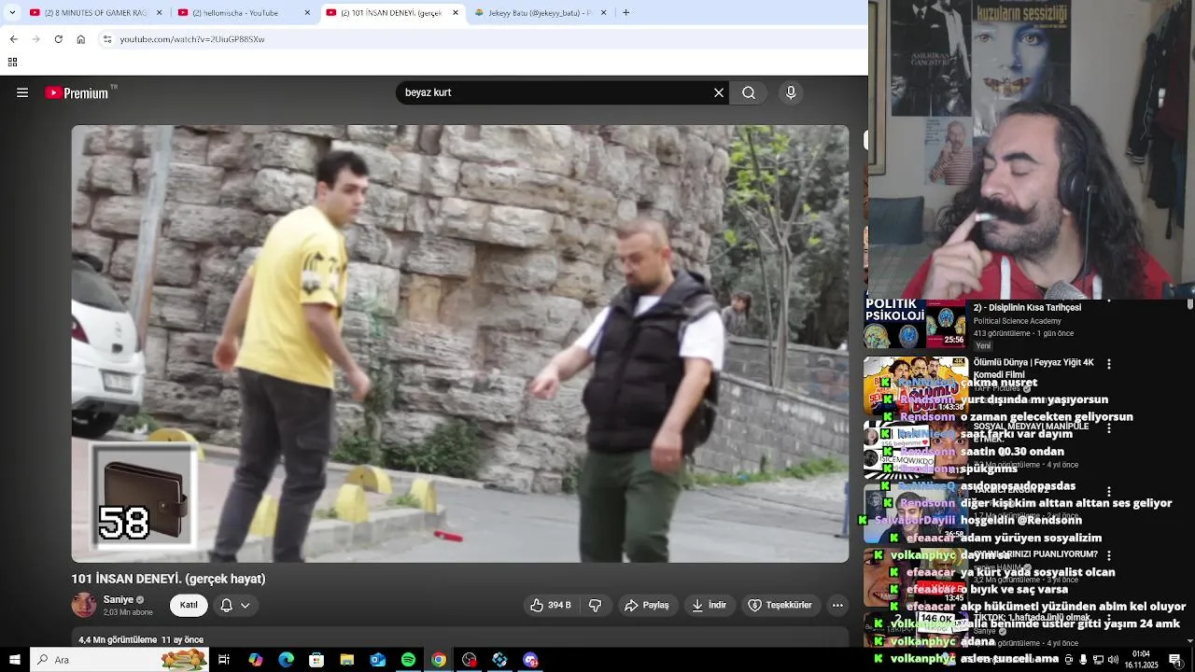Click the Saniye channel avatar
Image resolution: width=1195 pixels, height=672 pixels.
(x=84, y=605)
